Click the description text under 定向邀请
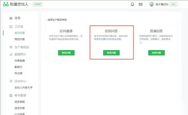 (66, 37)
